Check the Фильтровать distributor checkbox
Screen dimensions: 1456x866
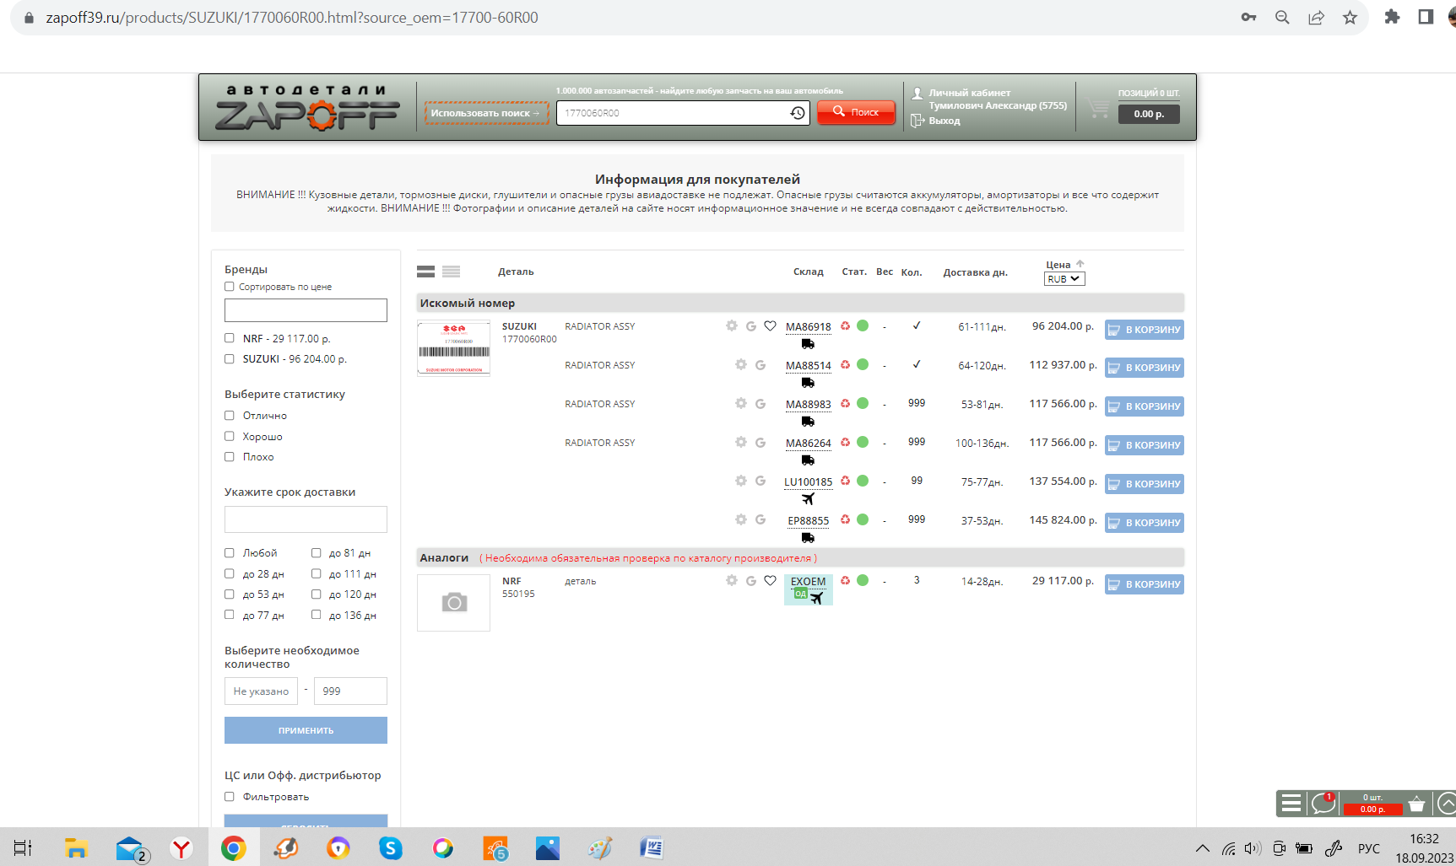pos(230,797)
